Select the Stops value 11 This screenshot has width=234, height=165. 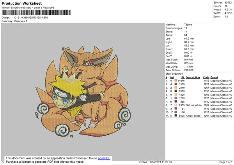tap(186, 32)
